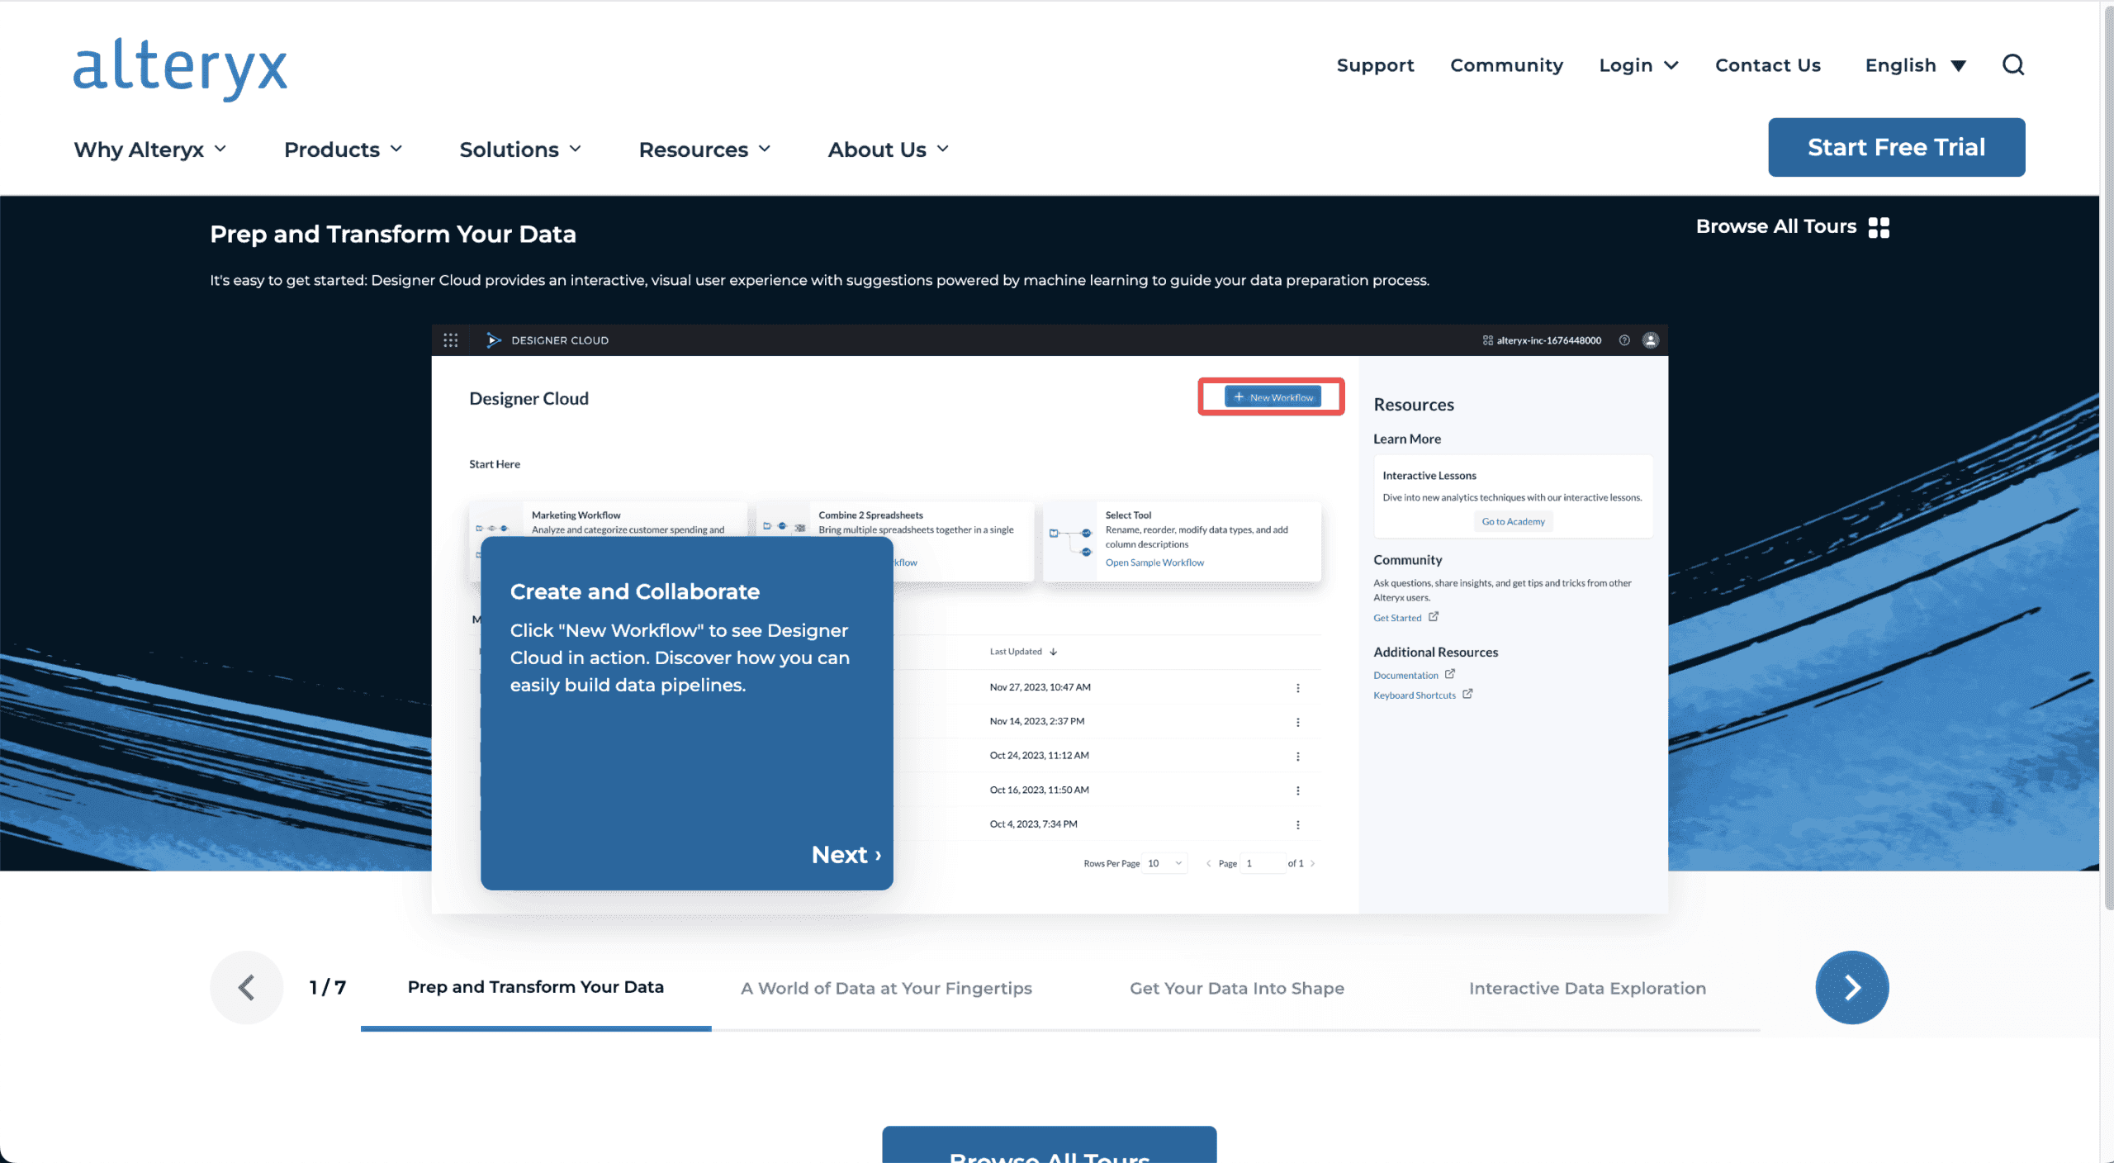The width and height of the screenshot is (2114, 1163).
Task: Click the next tour arrow circle
Action: [1852, 987]
